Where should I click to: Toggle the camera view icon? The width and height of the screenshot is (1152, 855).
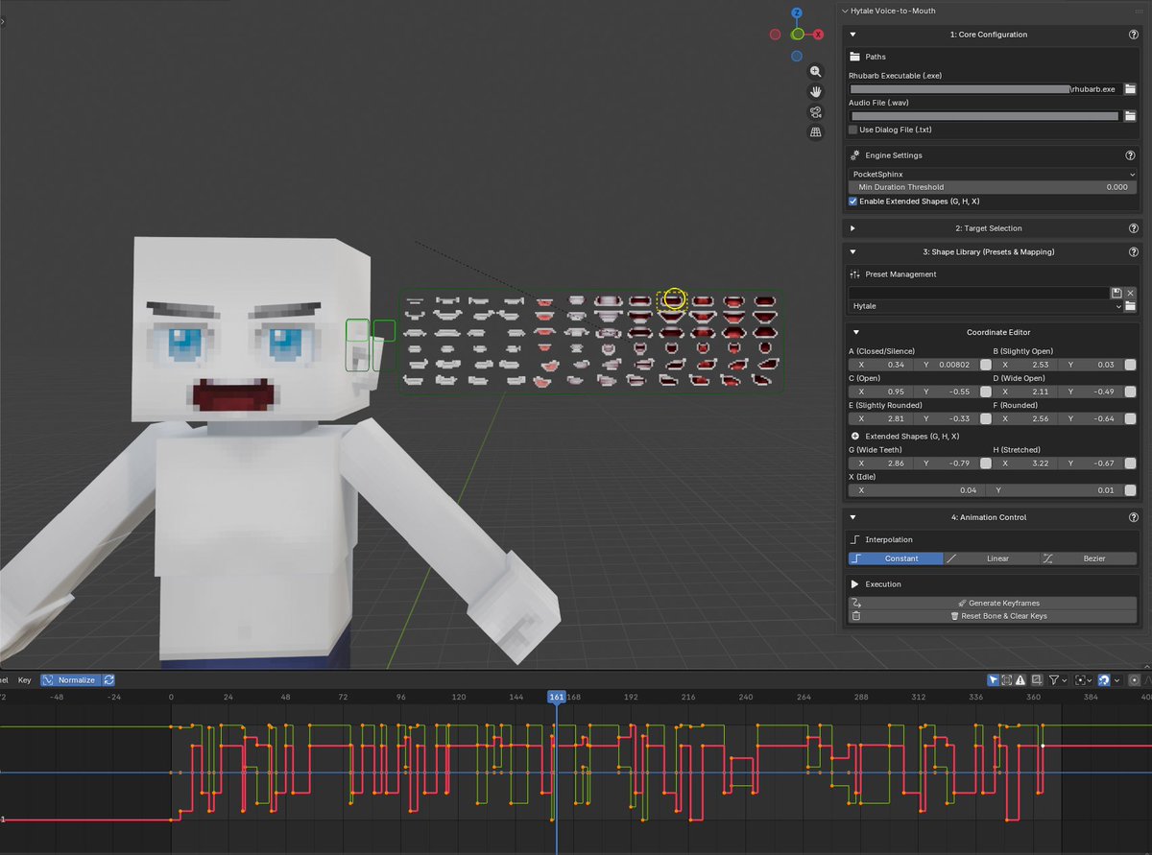pos(815,112)
